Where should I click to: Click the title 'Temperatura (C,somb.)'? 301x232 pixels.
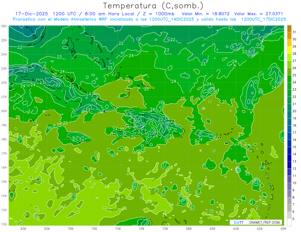tap(153, 6)
